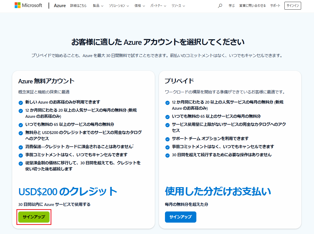
Task: Click the Azure 無料アカウント heading
Action: tap(47, 81)
